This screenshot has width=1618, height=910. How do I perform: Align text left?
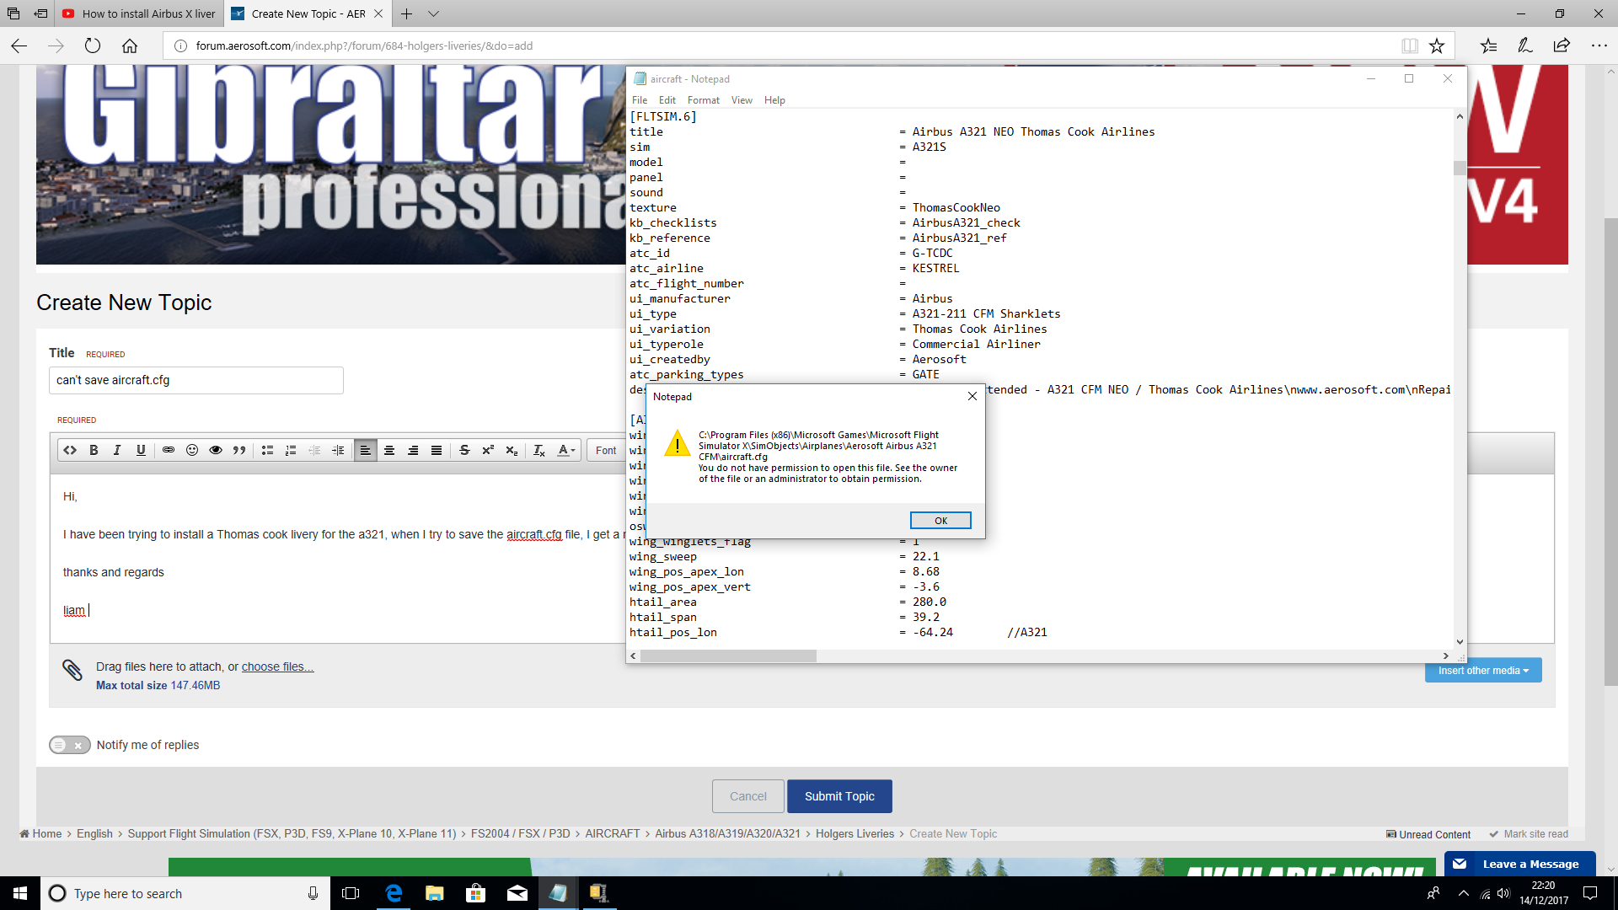(365, 451)
